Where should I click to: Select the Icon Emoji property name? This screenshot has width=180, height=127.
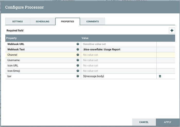pyautogui.click(x=14, y=71)
